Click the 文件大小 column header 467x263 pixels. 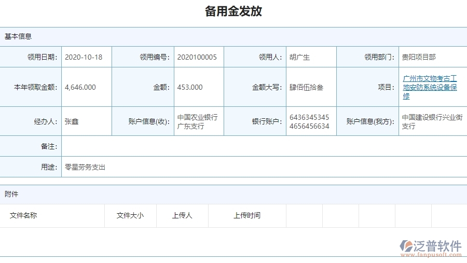pos(130,215)
